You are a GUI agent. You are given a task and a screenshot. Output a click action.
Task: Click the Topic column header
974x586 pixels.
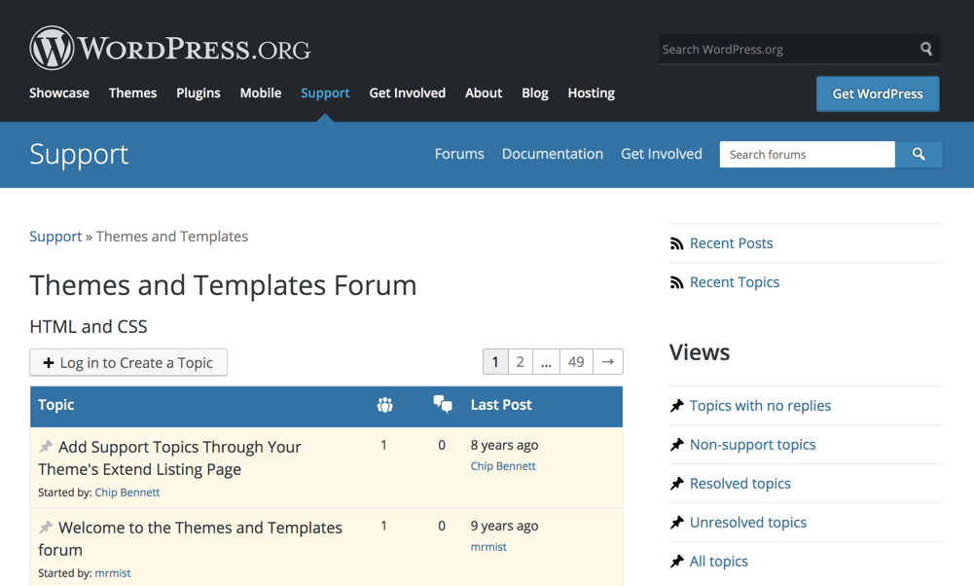pos(55,405)
